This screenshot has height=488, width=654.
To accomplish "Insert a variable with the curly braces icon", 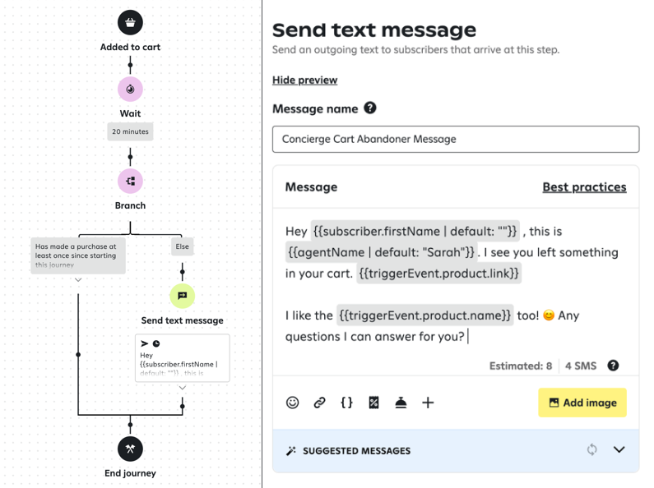I will [346, 403].
